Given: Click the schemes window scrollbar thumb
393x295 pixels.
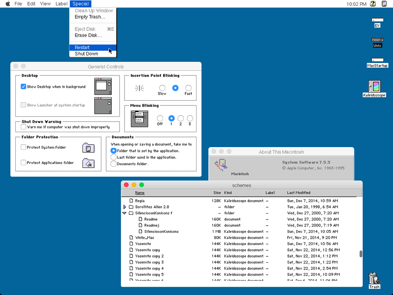Looking at the screenshot, I should 361,254.
